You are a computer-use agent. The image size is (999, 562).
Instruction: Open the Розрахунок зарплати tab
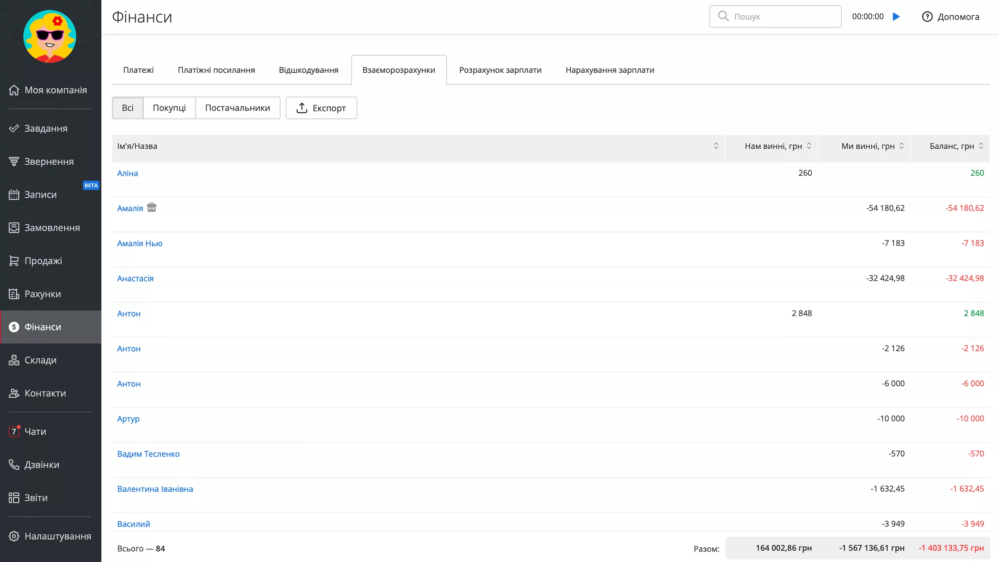tap(500, 70)
